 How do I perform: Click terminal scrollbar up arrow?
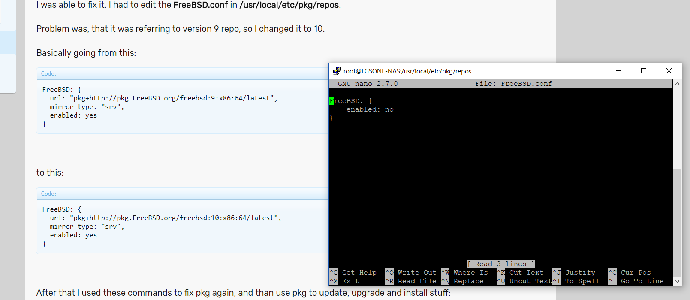pyautogui.click(x=677, y=84)
